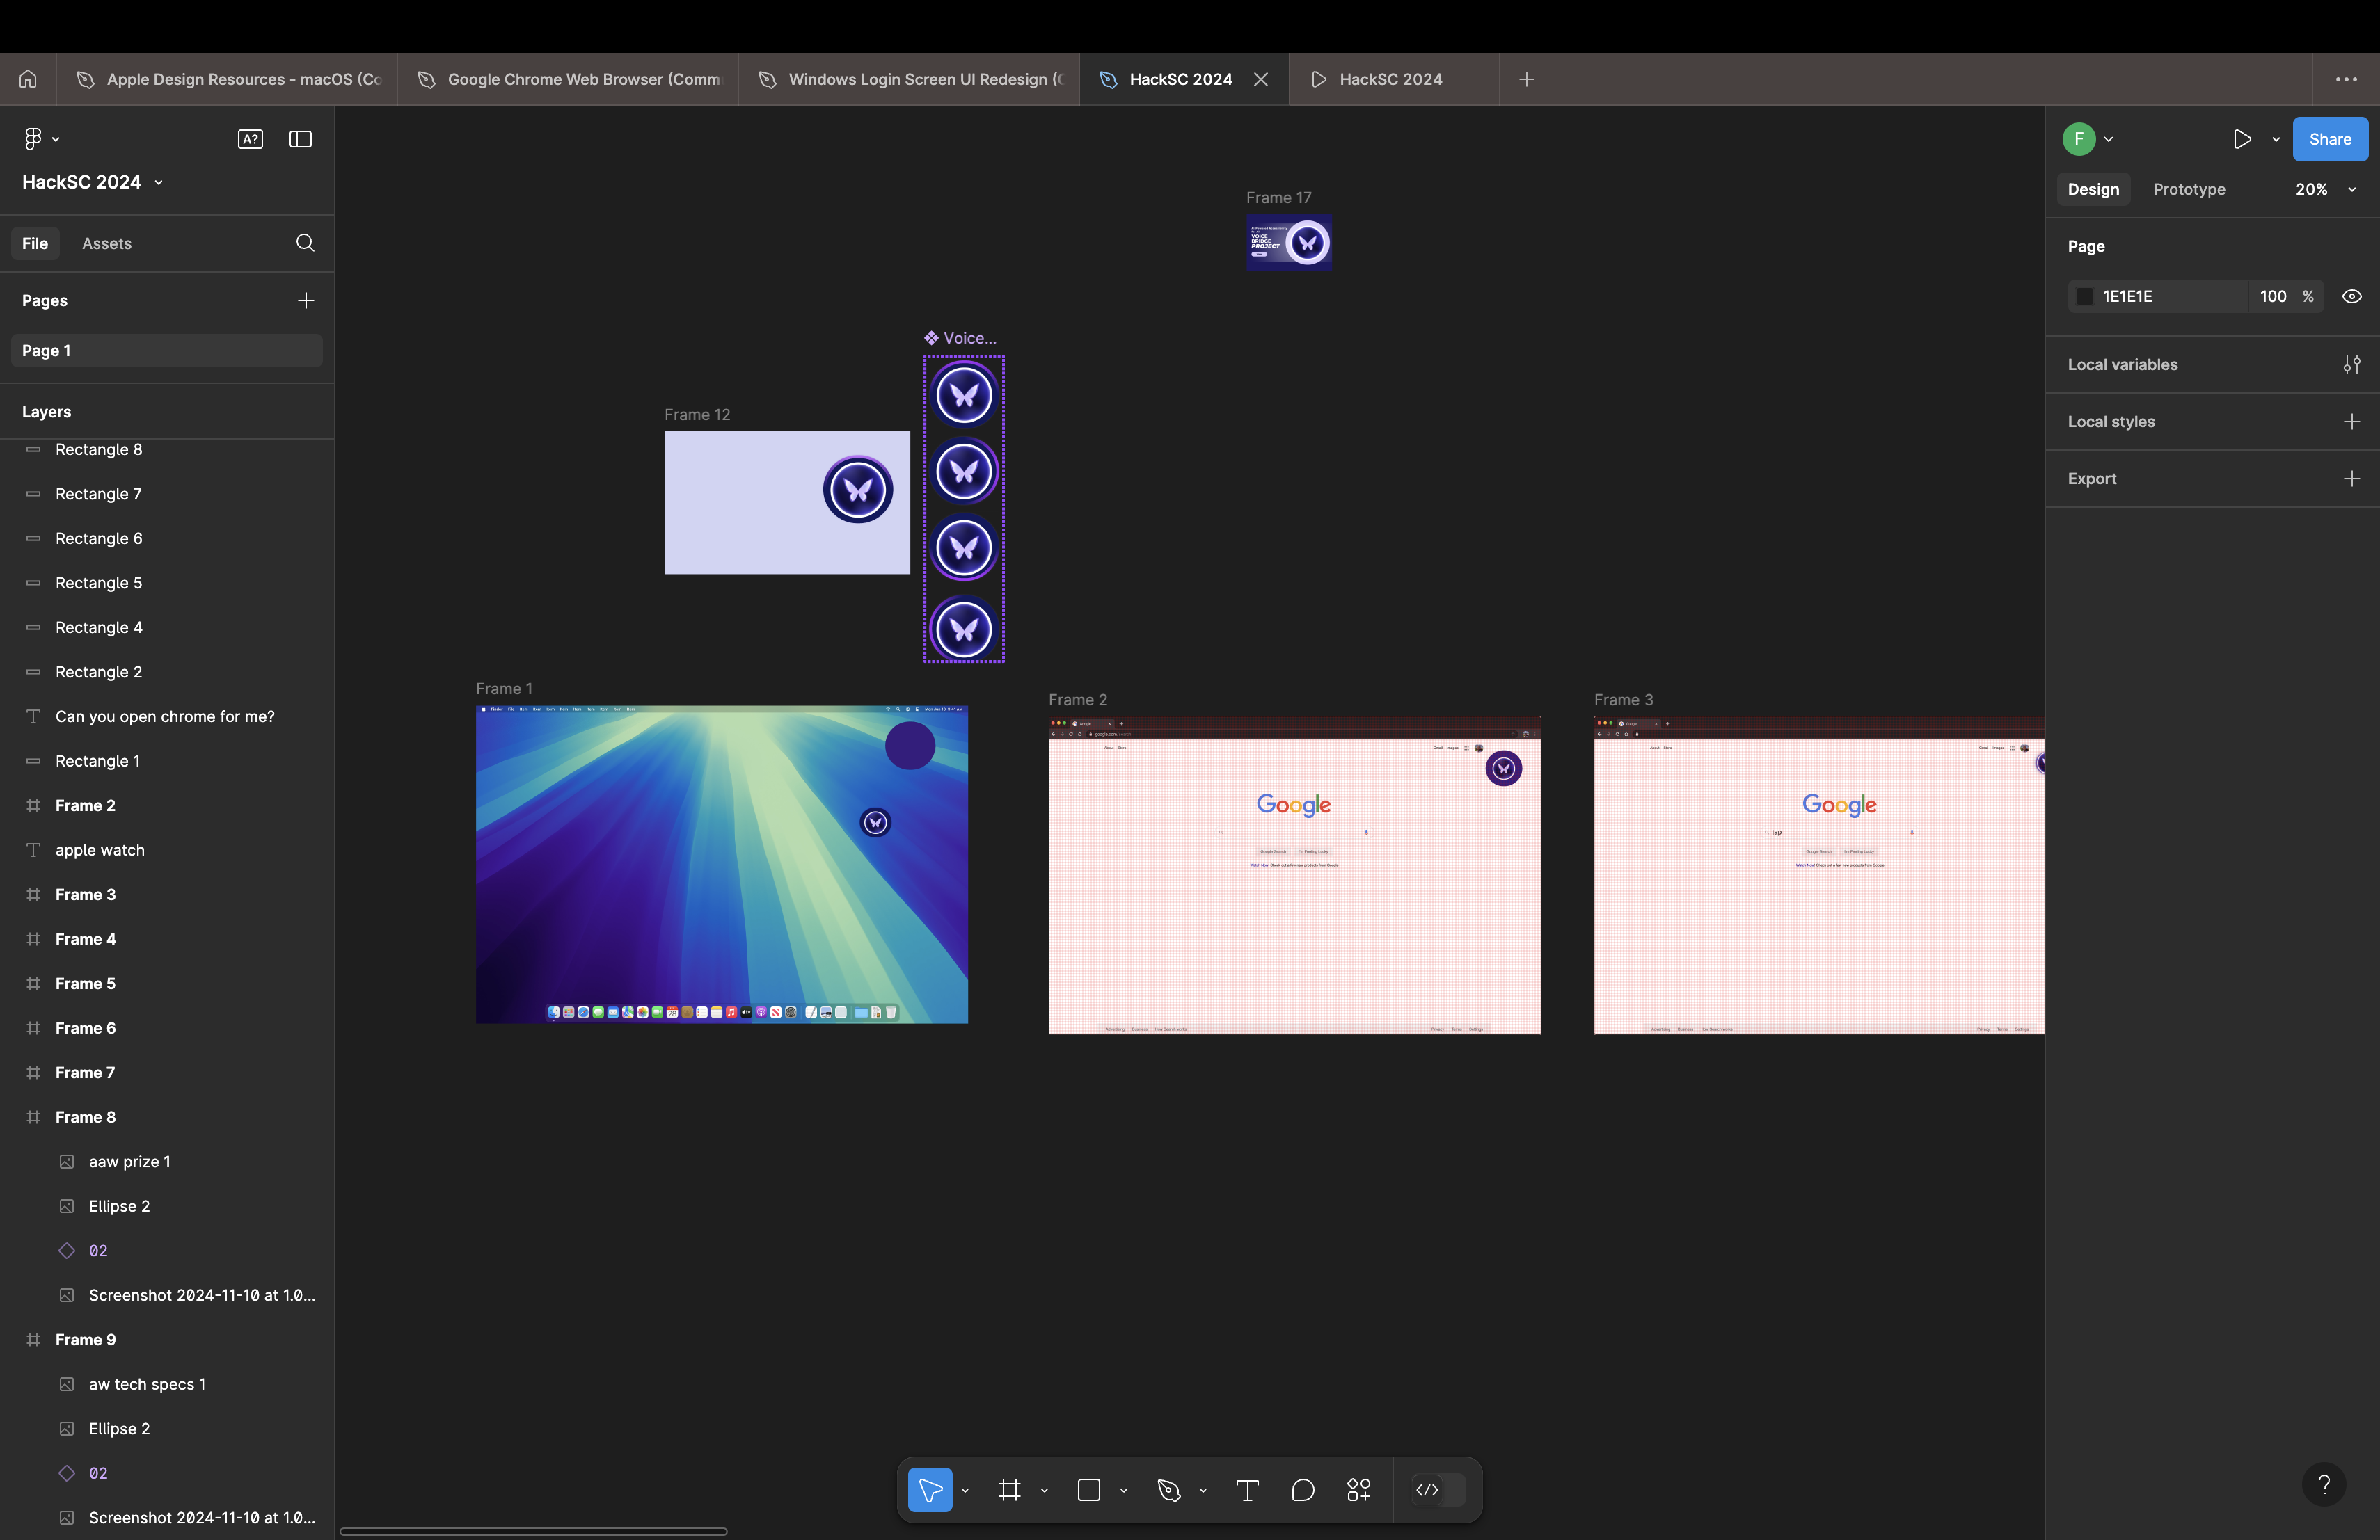The width and height of the screenshot is (2380, 1540).
Task: Select the Comment tool
Action: (1302, 1490)
